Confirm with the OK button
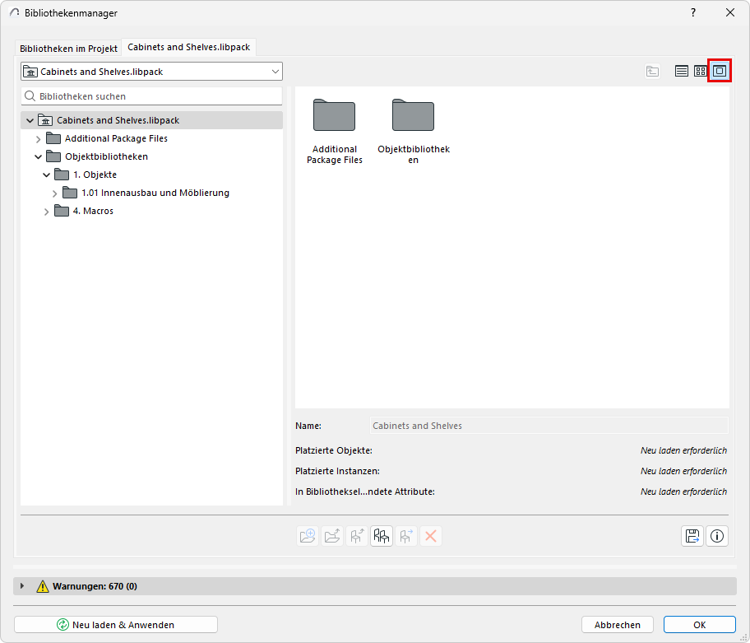The image size is (750, 643). 699,624
